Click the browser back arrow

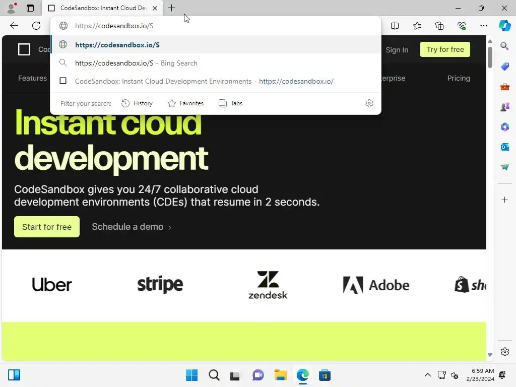click(14, 26)
